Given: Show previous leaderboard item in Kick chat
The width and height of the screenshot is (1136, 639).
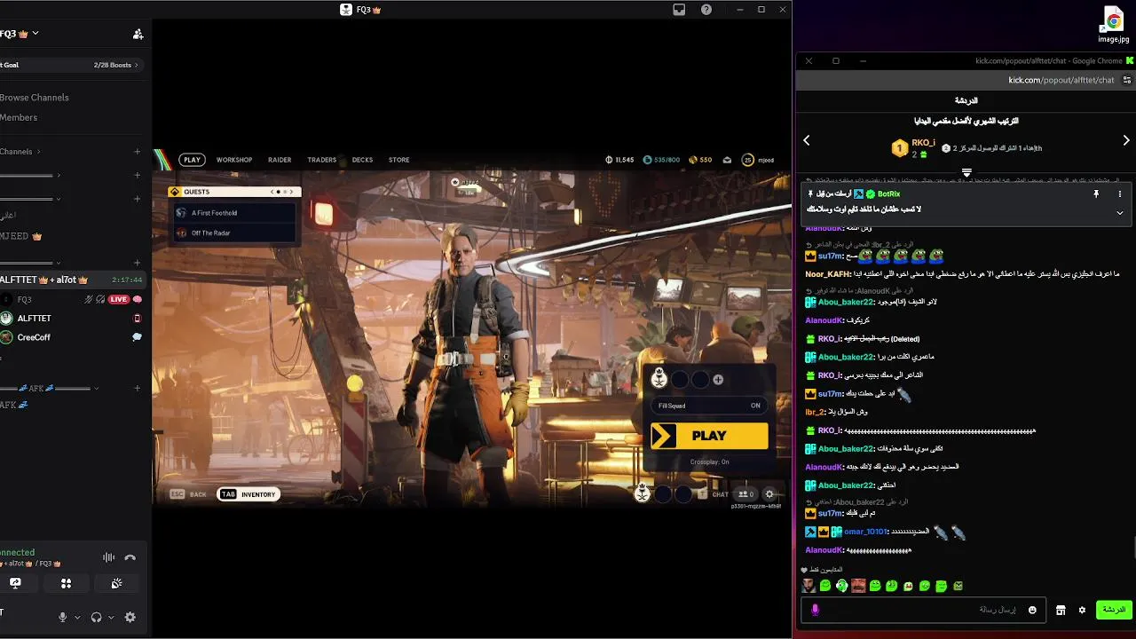Looking at the screenshot, I should pos(807,140).
